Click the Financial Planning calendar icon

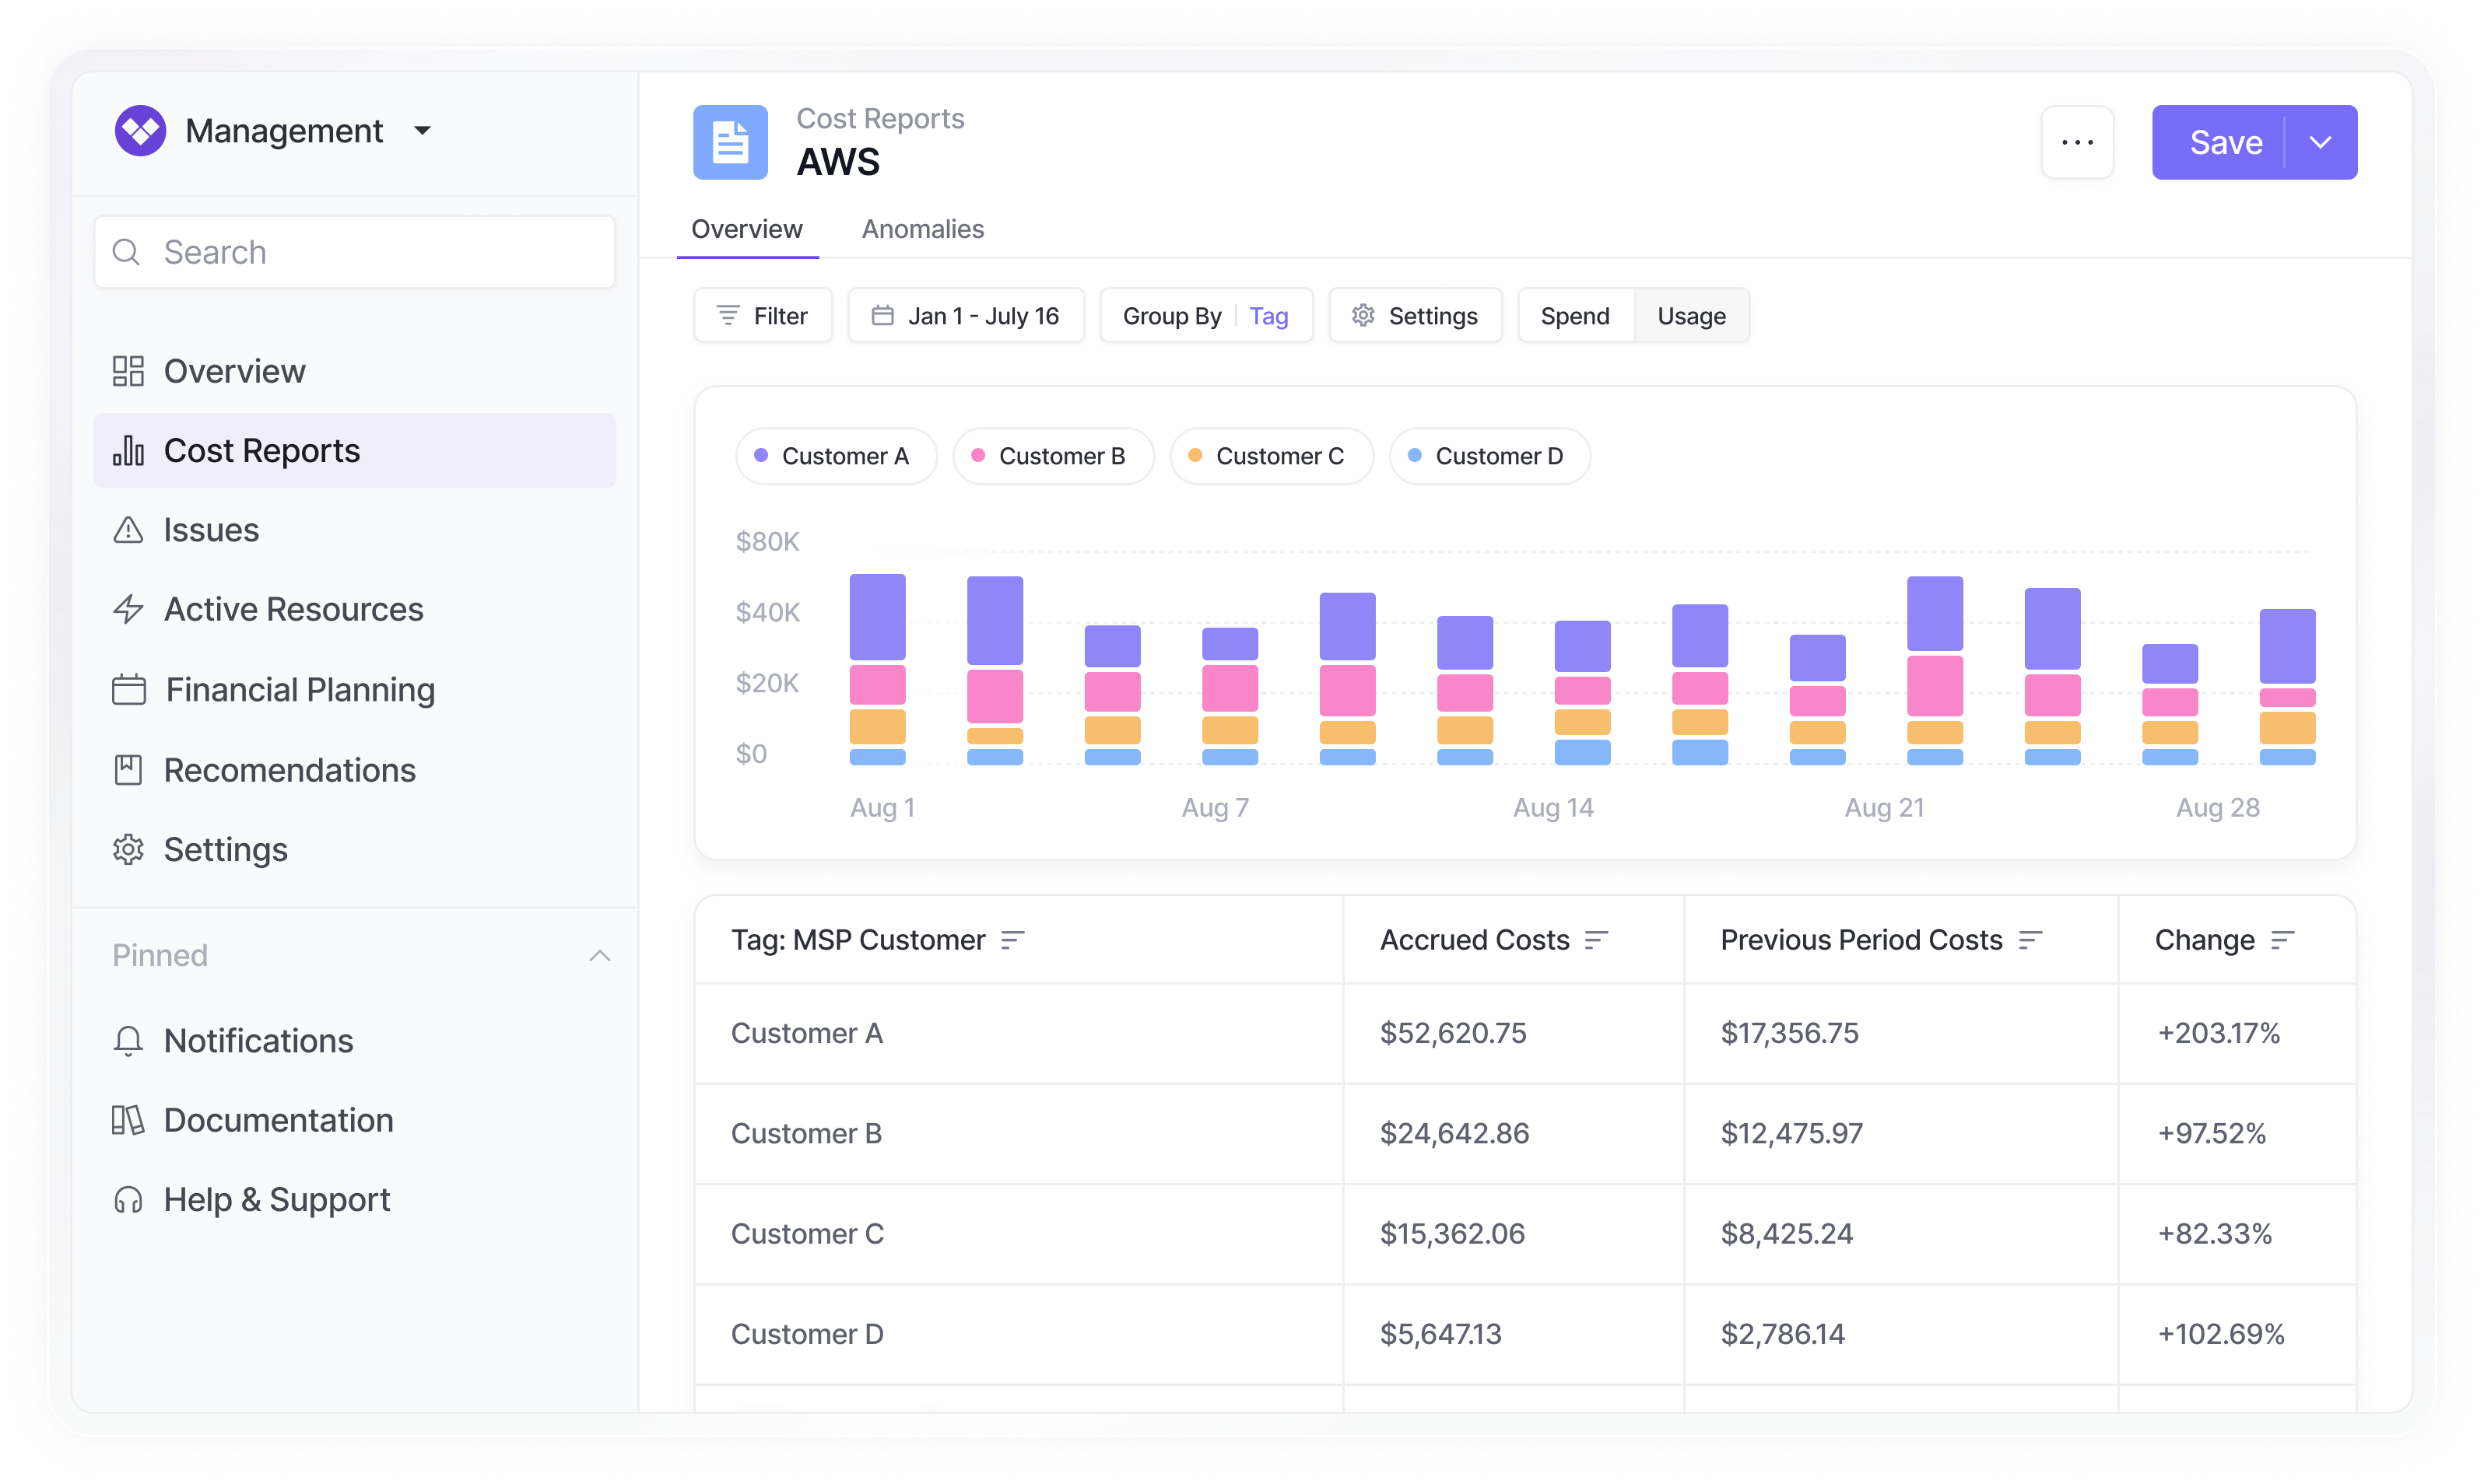(x=128, y=690)
